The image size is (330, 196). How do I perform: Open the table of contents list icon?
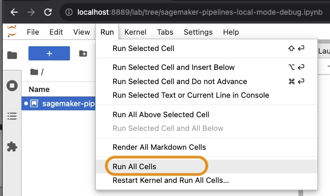(12, 116)
